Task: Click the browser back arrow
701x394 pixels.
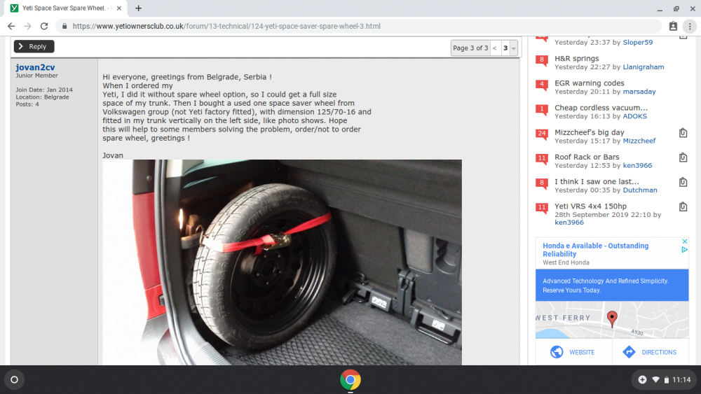Action: (x=11, y=27)
